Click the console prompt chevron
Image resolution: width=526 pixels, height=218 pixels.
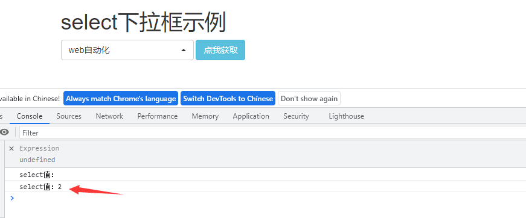(13, 198)
